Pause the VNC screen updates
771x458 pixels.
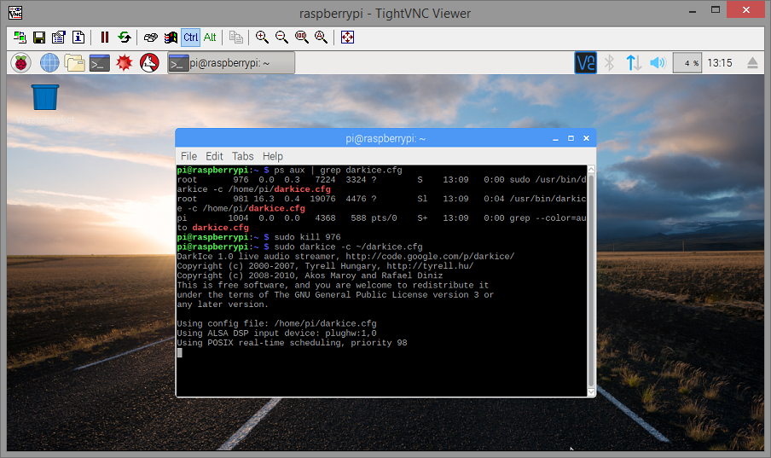tap(104, 38)
